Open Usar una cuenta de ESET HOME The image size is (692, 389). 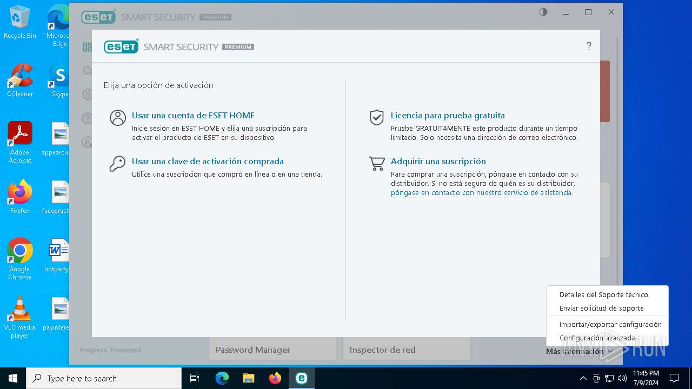tap(193, 116)
